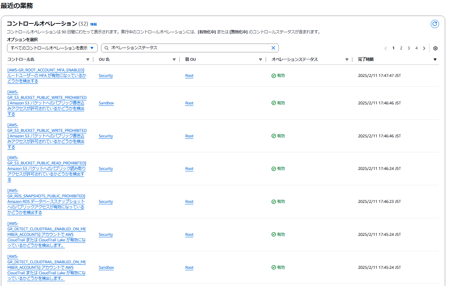Sort by コントロール名 column arrow
The width and height of the screenshot is (449, 286).
click(87, 59)
